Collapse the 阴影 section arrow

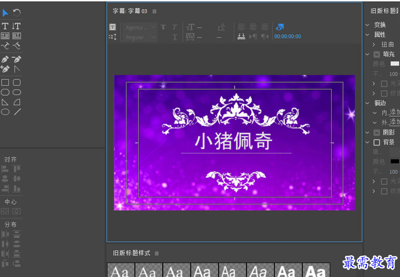[367, 132]
